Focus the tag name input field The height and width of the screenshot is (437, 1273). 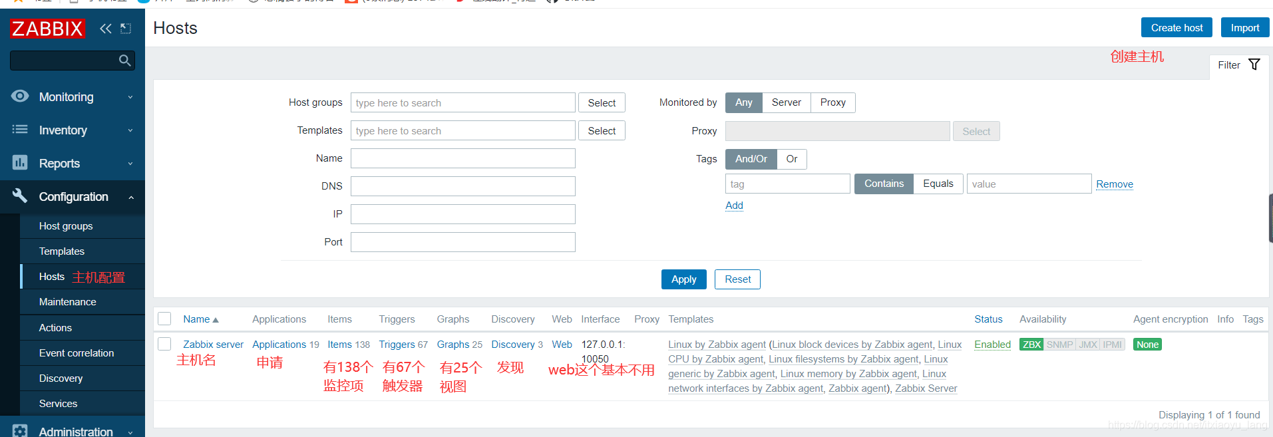pos(787,184)
